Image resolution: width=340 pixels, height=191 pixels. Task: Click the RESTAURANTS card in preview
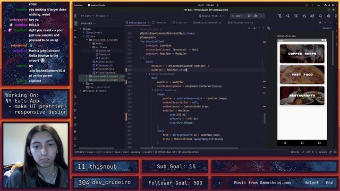(302, 95)
